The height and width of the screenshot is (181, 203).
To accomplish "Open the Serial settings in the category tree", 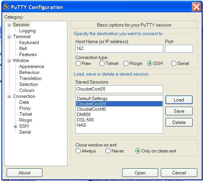I will (25, 132).
